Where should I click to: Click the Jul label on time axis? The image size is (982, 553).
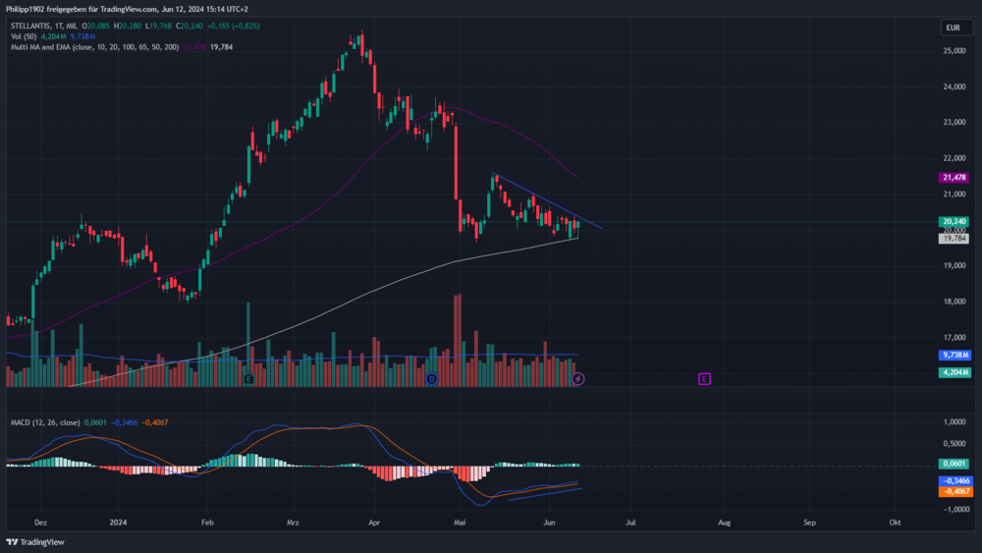tap(630, 523)
